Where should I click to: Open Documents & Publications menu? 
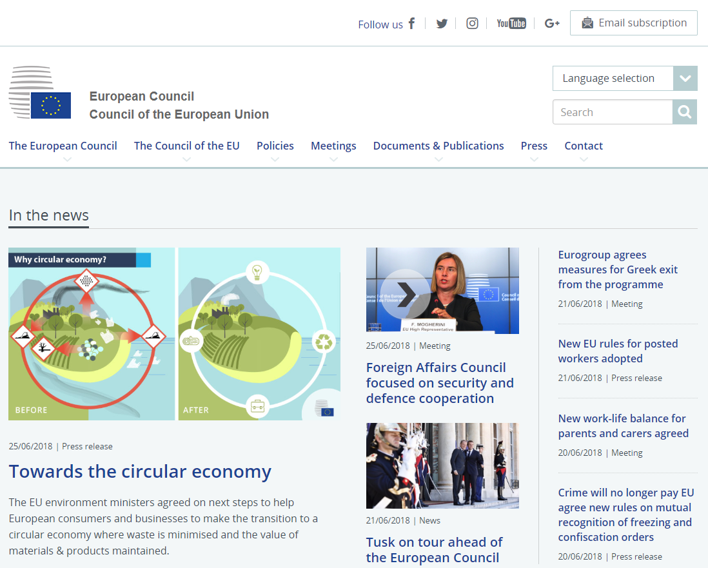tap(438, 146)
